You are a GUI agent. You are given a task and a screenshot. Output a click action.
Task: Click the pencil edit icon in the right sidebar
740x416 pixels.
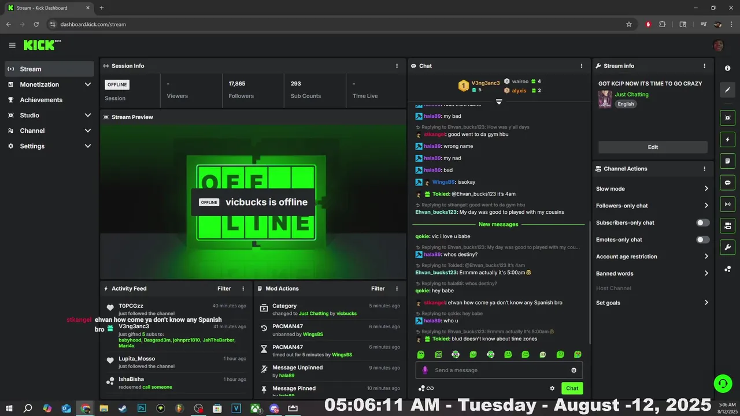click(727, 90)
